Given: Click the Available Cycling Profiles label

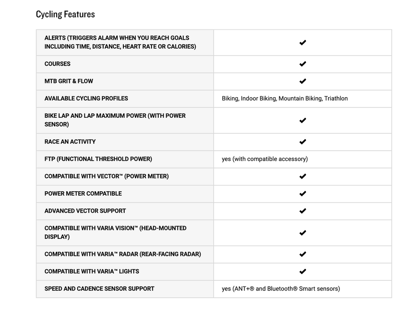Looking at the screenshot, I should pyautogui.click(x=86, y=99).
